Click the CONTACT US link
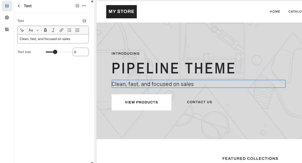 point(200,102)
